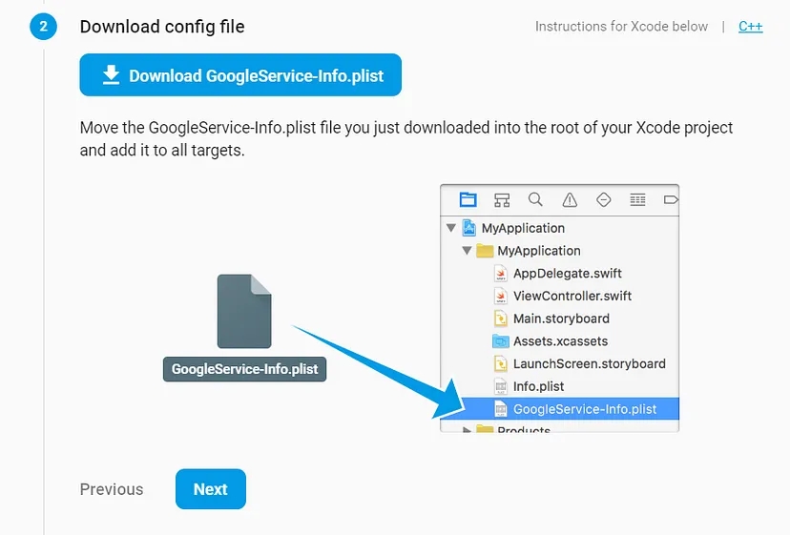The width and height of the screenshot is (790, 535).
Task: Go back with the Previous button
Action: [x=112, y=489]
